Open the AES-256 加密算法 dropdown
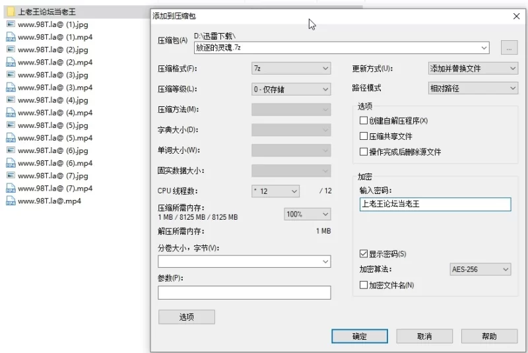 point(480,269)
